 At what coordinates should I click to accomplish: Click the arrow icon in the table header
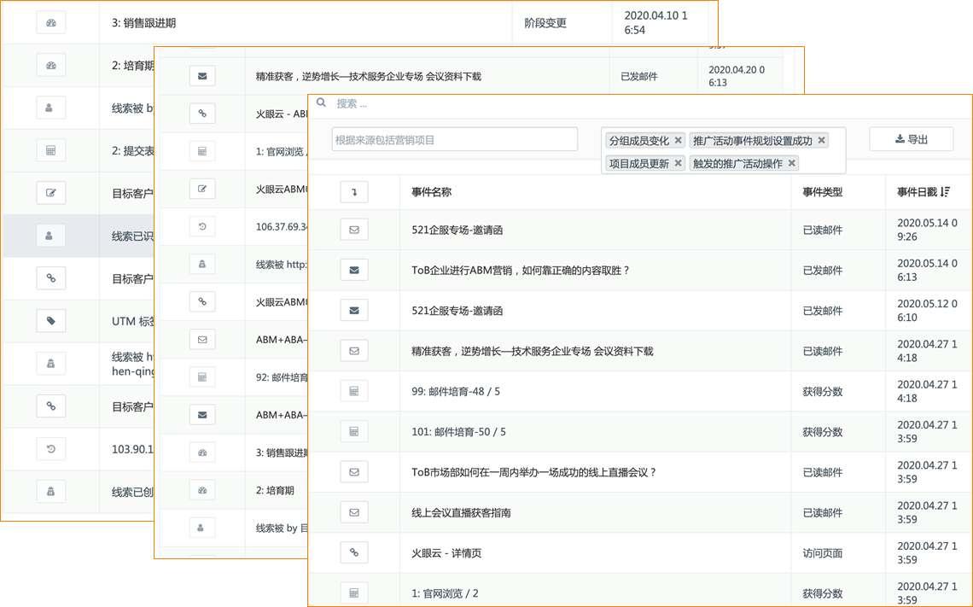[x=354, y=191]
